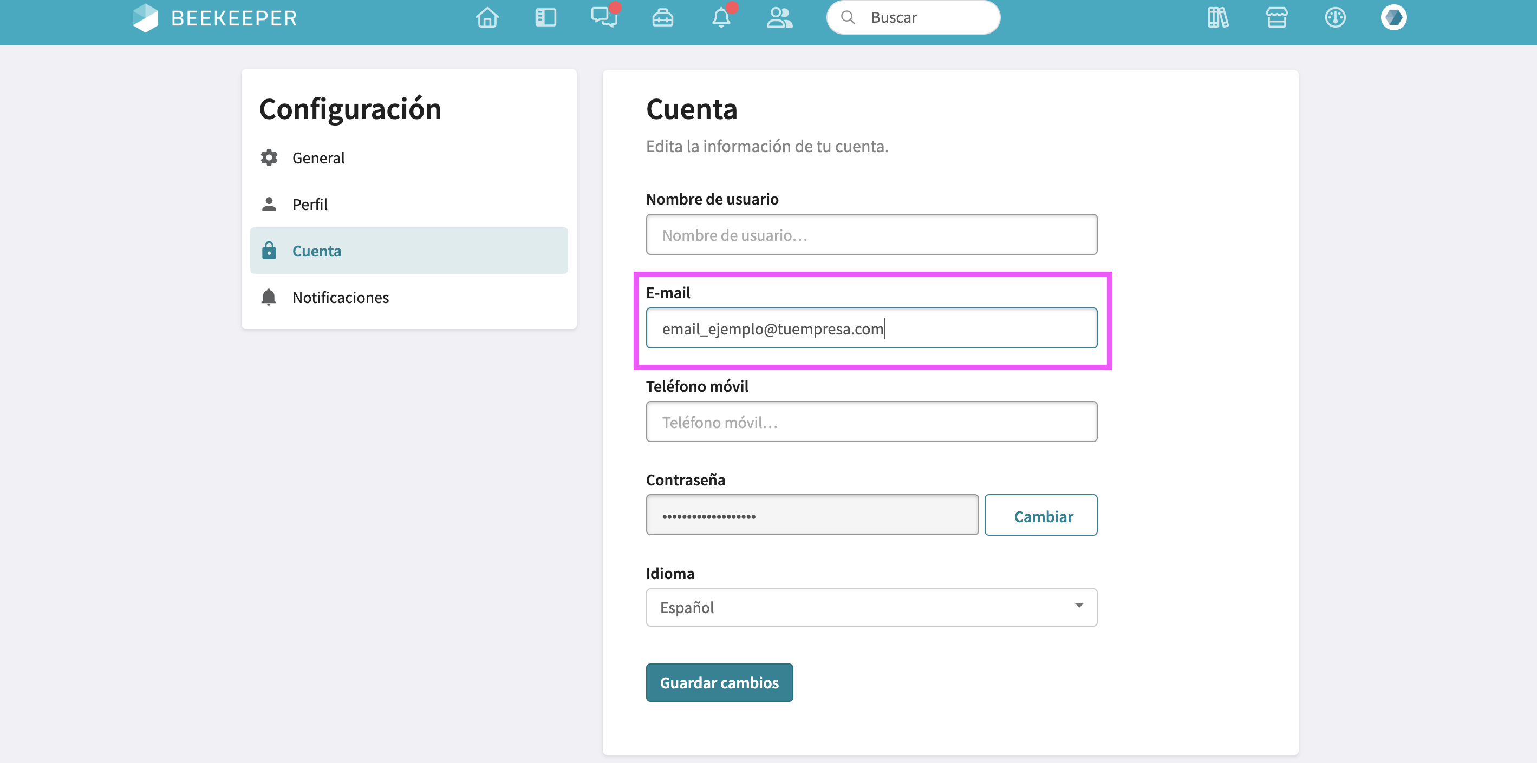Open the toolbox icon in navbar
Viewport: 1537px width, 763px height.
click(662, 18)
